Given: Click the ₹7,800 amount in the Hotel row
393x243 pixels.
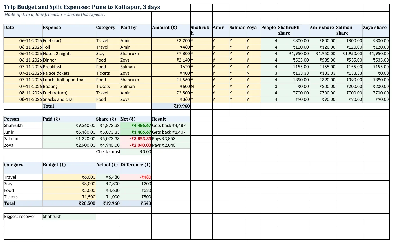Looking at the screenshot, I should pyautogui.click(x=171, y=53).
